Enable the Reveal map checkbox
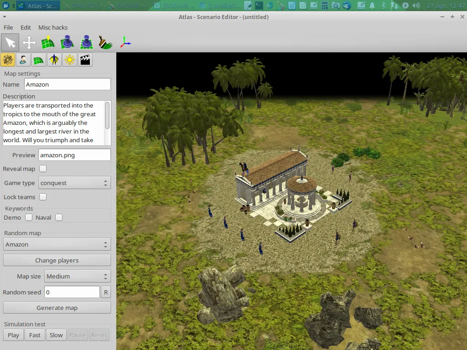Image resolution: width=467 pixels, height=350 pixels. click(x=43, y=169)
